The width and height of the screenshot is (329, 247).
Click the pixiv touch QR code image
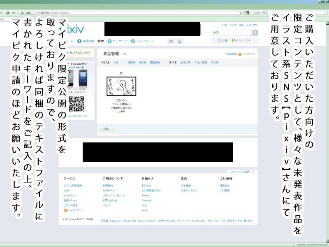click(x=76, y=104)
